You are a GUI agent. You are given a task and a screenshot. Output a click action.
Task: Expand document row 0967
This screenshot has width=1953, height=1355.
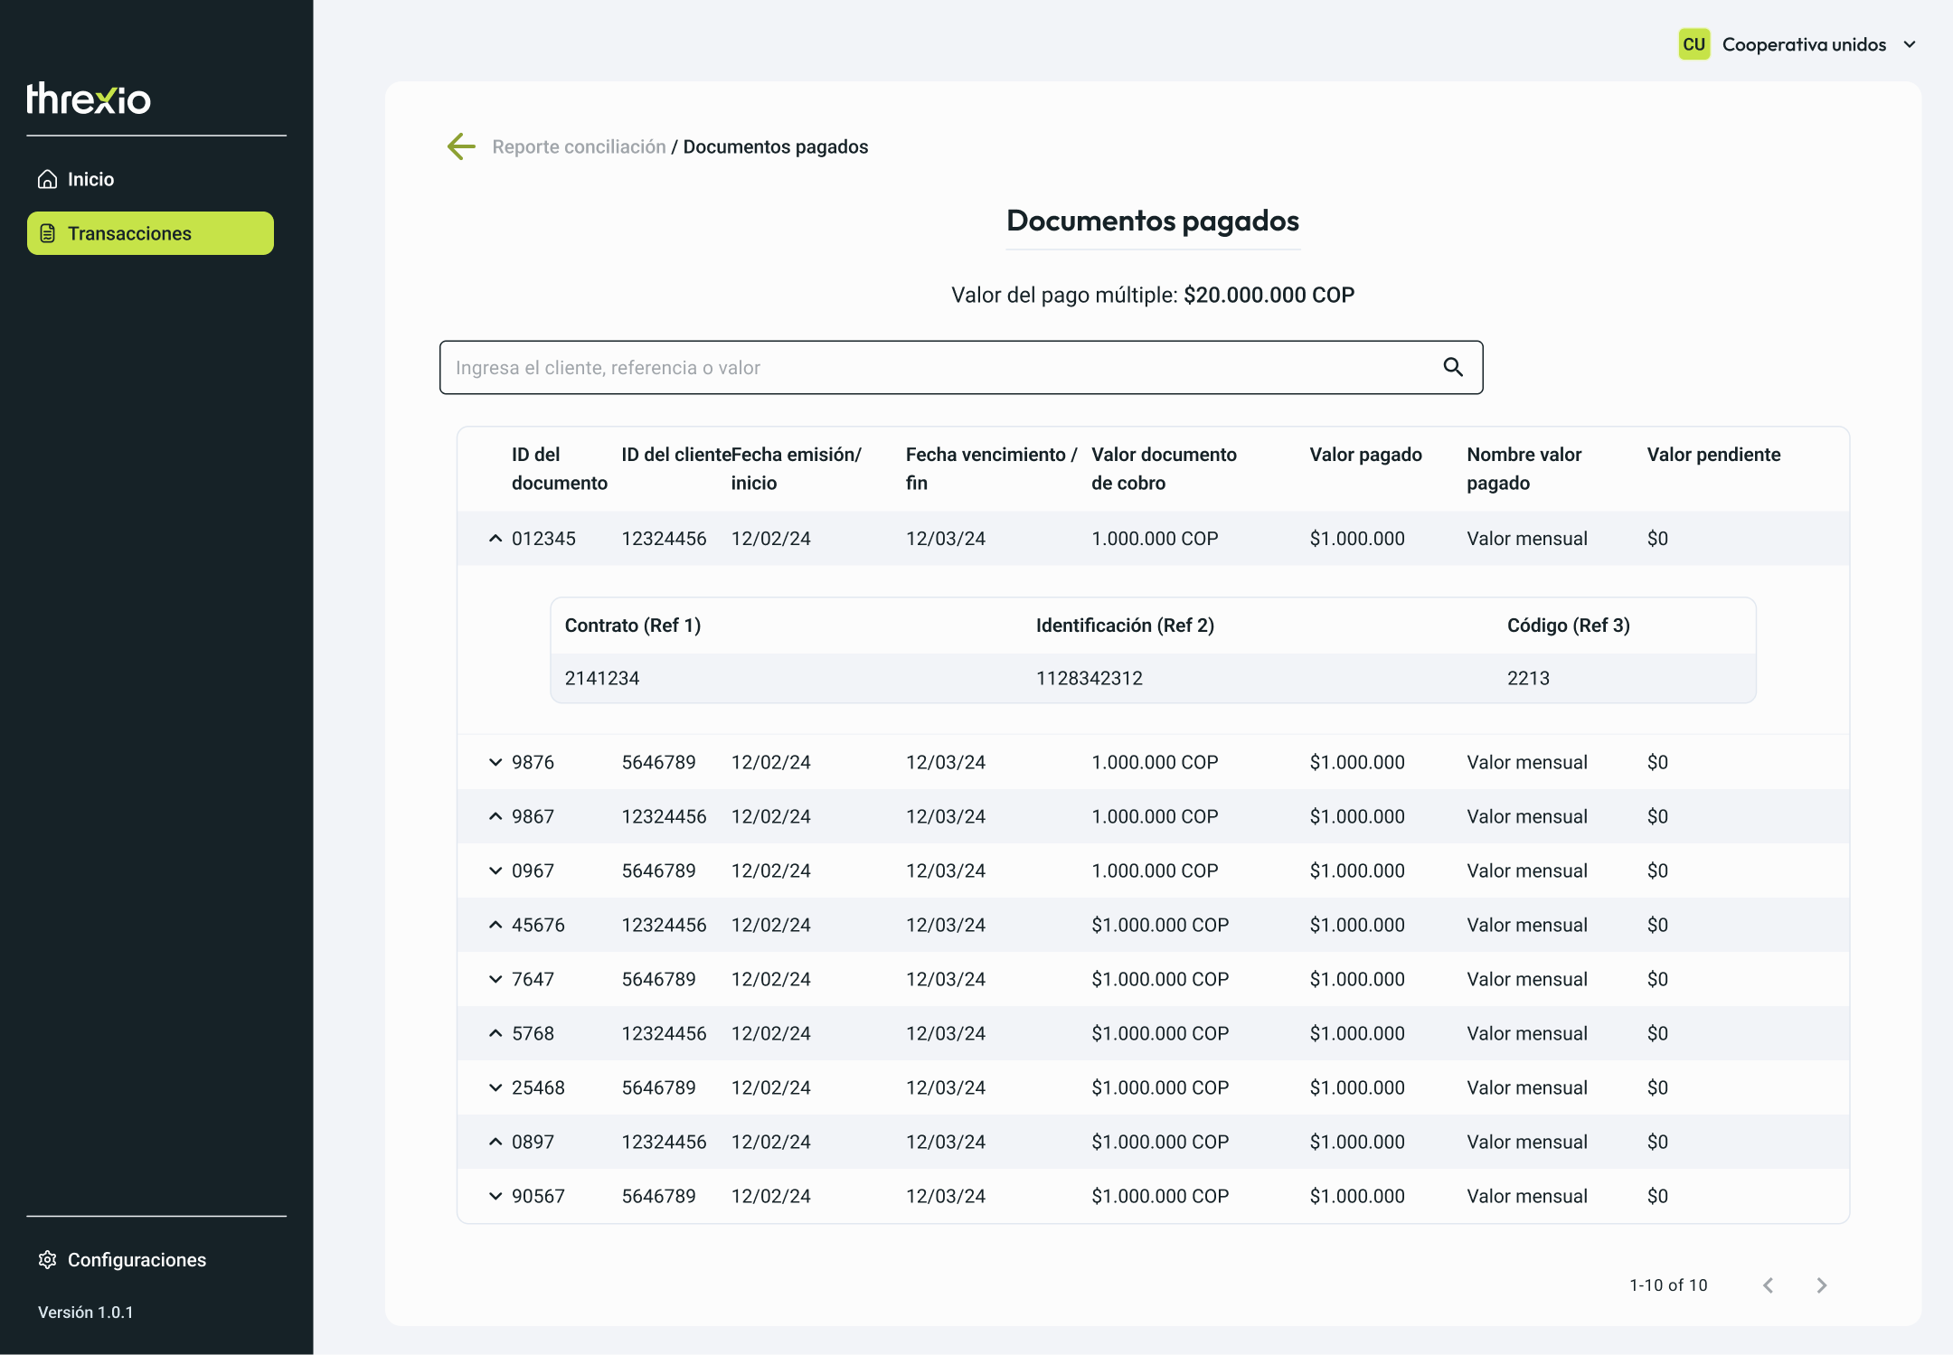(x=495, y=871)
